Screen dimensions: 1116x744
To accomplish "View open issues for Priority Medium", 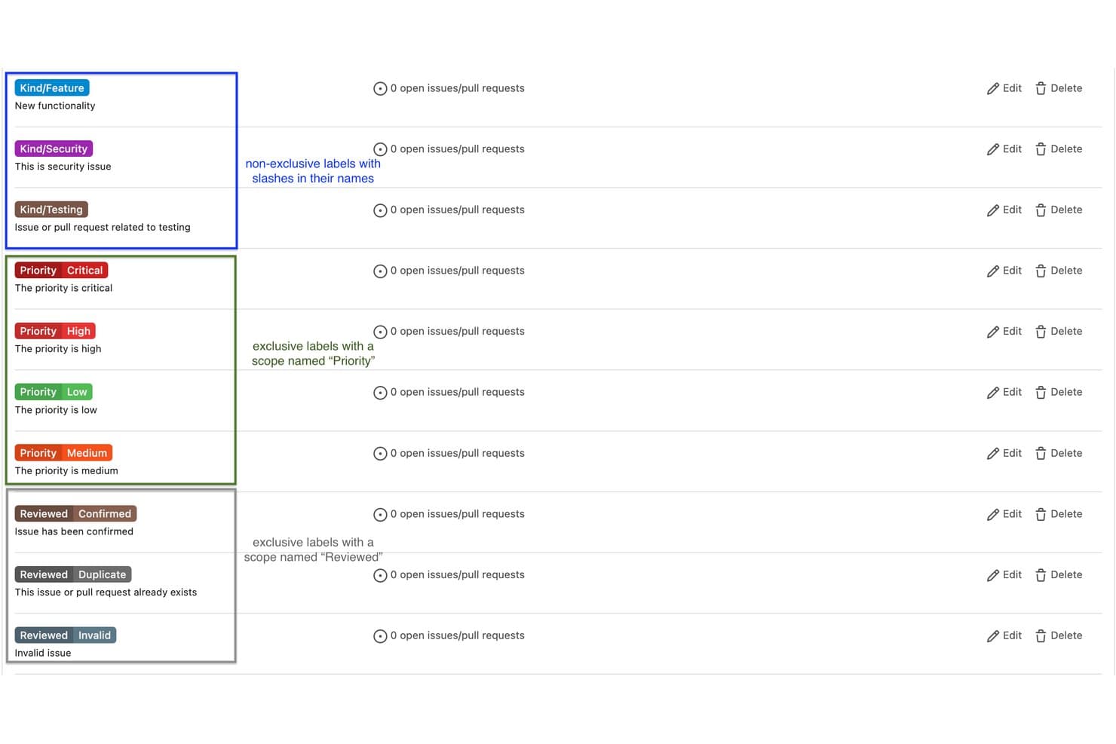I will tap(449, 454).
